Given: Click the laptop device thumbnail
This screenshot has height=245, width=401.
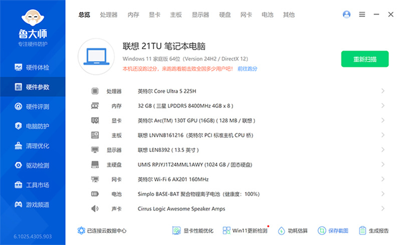Looking at the screenshot, I should pos(96,56).
